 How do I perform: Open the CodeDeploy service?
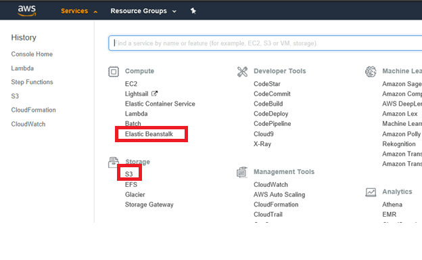pos(271,114)
